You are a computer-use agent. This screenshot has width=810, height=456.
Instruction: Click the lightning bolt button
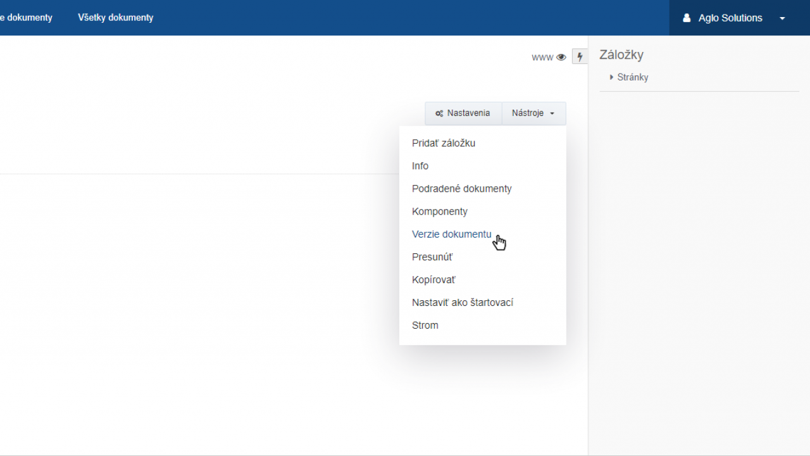pyautogui.click(x=580, y=57)
